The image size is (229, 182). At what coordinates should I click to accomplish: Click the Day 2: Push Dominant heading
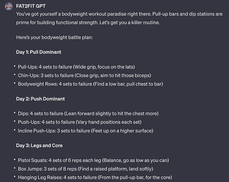(x=40, y=99)
